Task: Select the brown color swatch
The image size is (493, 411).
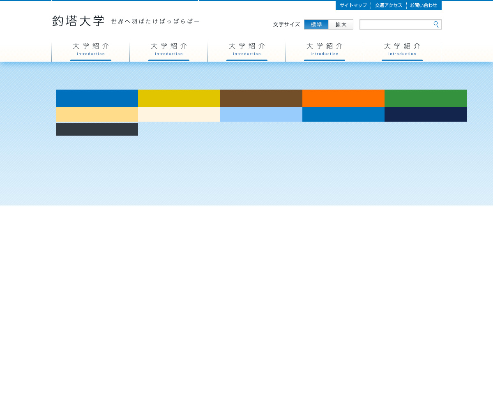Action: pyautogui.click(x=261, y=98)
